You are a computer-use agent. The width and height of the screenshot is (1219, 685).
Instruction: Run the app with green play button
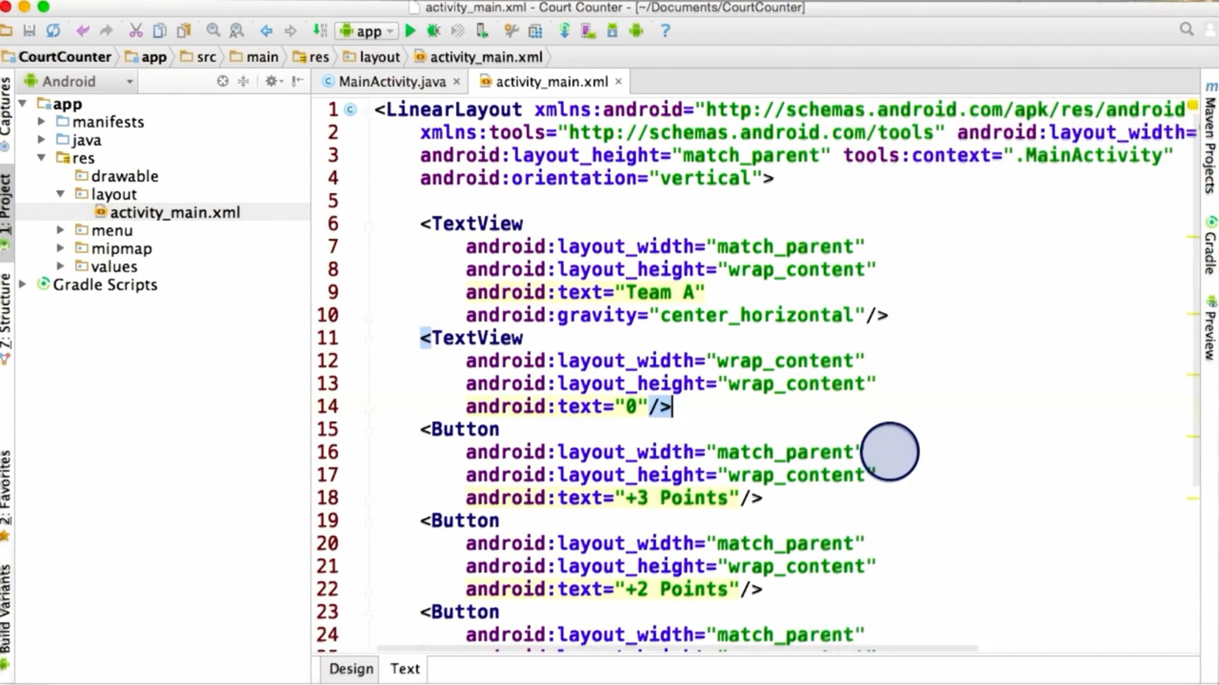[410, 30]
